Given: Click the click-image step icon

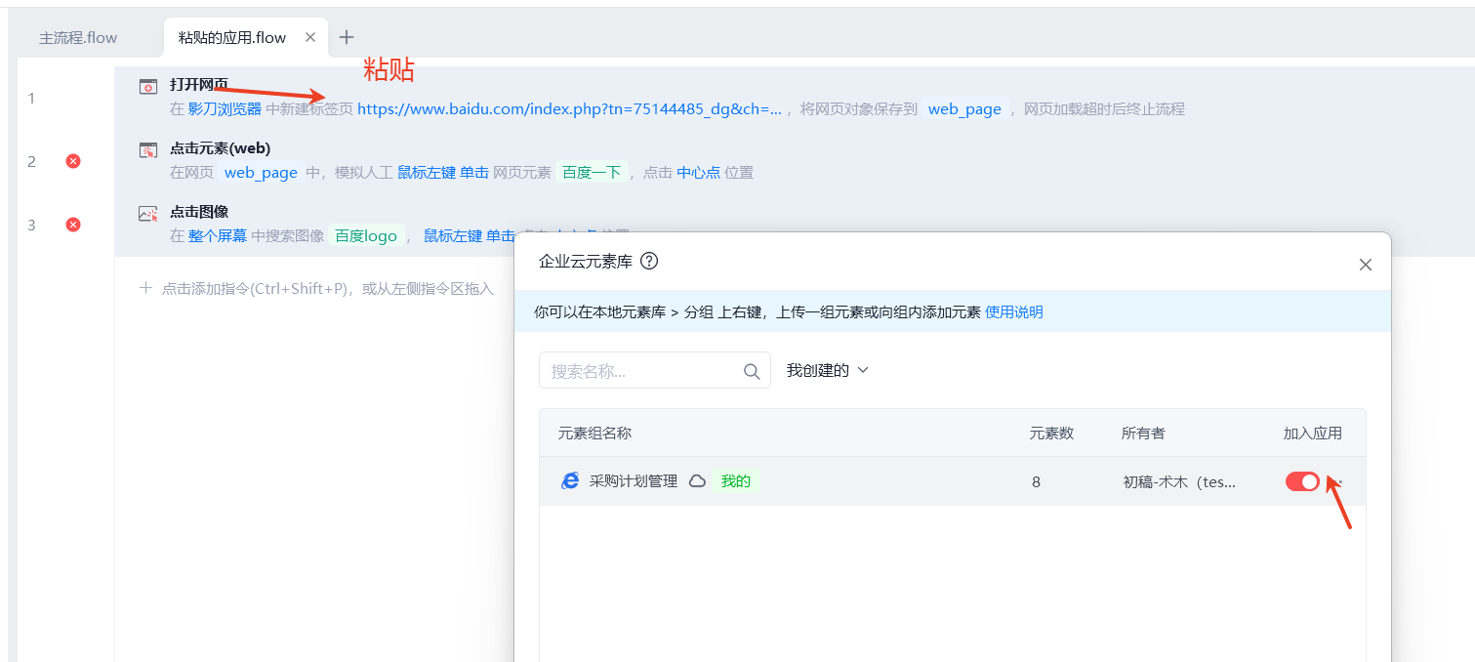Looking at the screenshot, I should pos(147,213).
